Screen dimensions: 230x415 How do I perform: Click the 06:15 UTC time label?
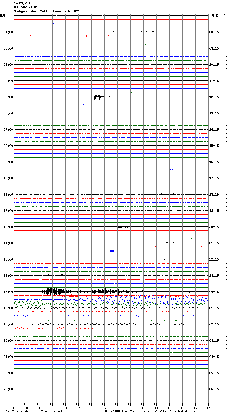point(214,389)
